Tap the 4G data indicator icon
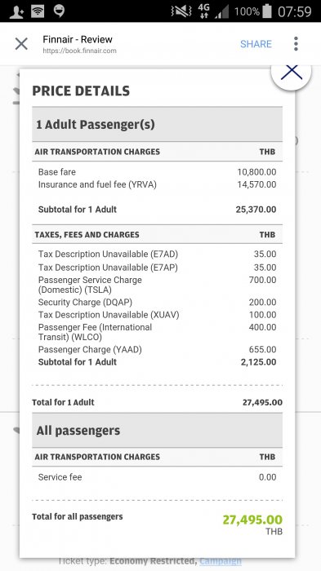The height and width of the screenshot is (571, 321). point(204,11)
